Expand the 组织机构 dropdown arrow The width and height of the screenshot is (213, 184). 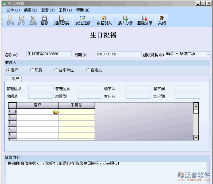208,54
